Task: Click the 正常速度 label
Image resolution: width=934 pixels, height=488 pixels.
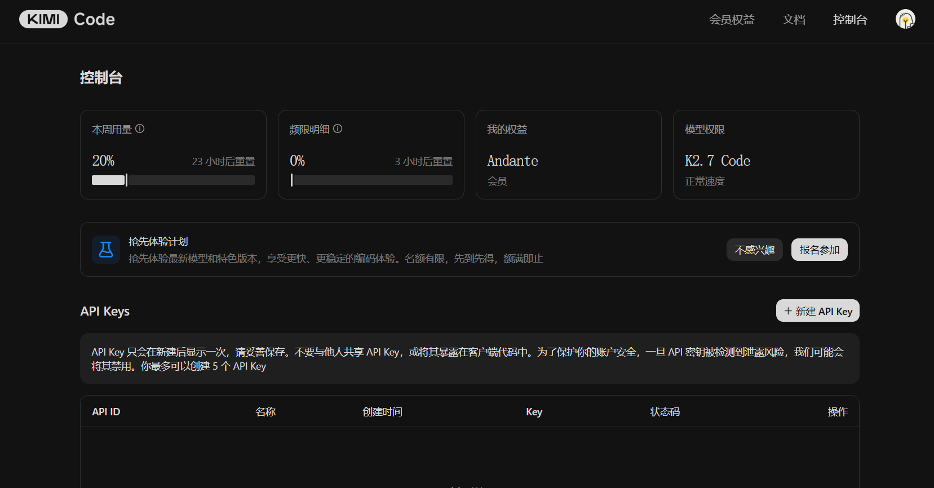Action: tap(705, 181)
